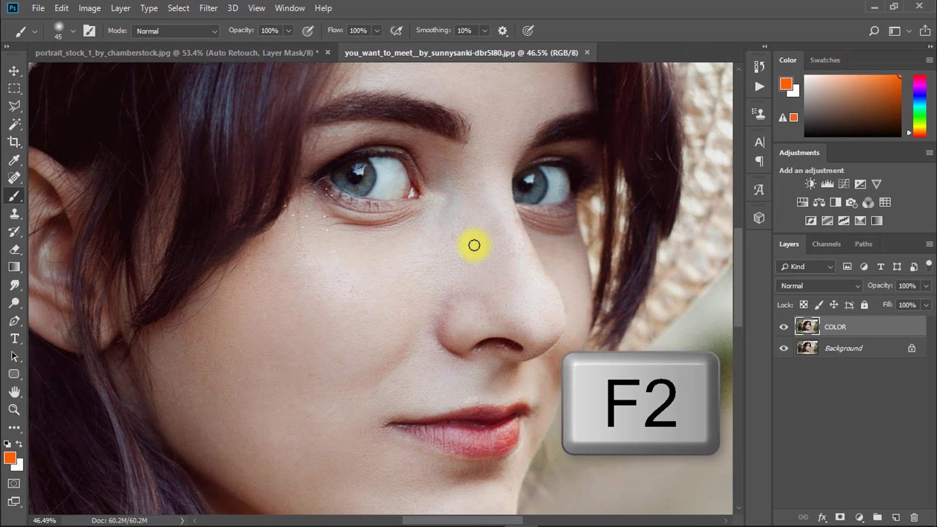Select the Healing Brush tool
Viewport: 937px width, 527px height.
[x=14, y=177]
